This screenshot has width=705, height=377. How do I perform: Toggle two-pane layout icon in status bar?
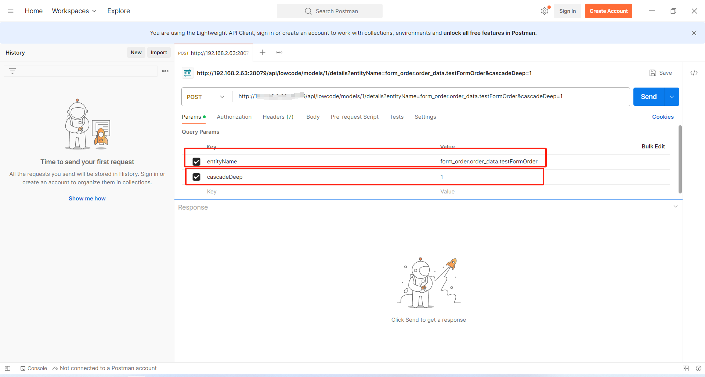686,368
